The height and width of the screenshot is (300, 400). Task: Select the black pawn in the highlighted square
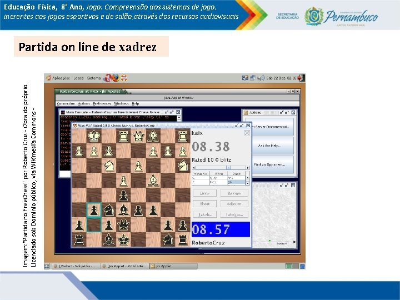pyautogui.click(x=94, y=210)
